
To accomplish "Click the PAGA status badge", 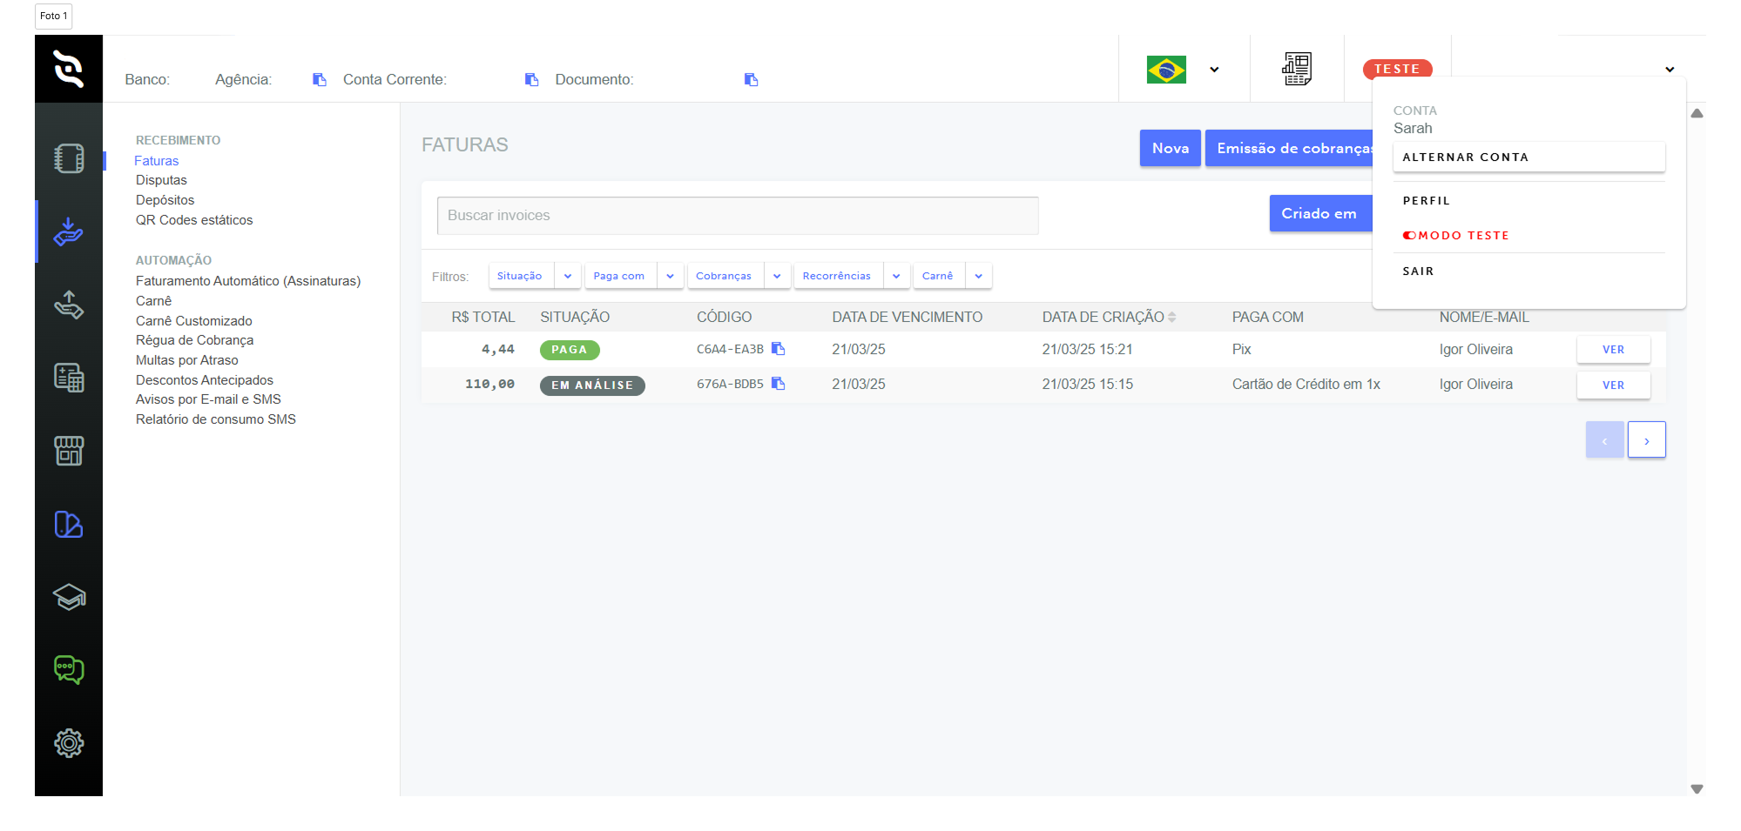I will (x=570, y=350).
